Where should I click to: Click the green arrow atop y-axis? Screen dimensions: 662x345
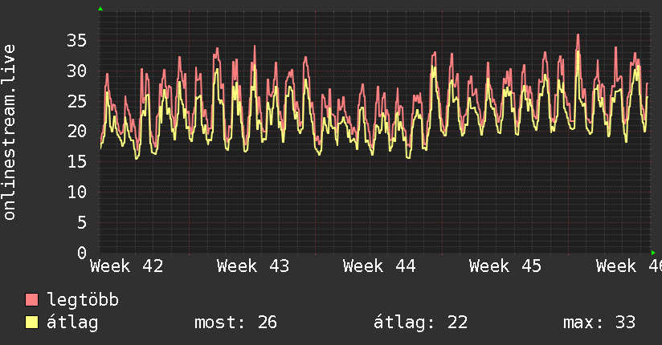click(x=100, y=9)
